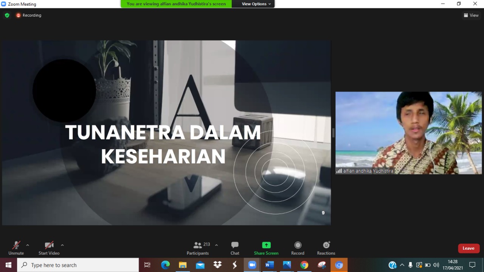The height and width of the screenshot is (272, 484).
Task: Click the Share Screen icon
Action: tap(266, 245)
